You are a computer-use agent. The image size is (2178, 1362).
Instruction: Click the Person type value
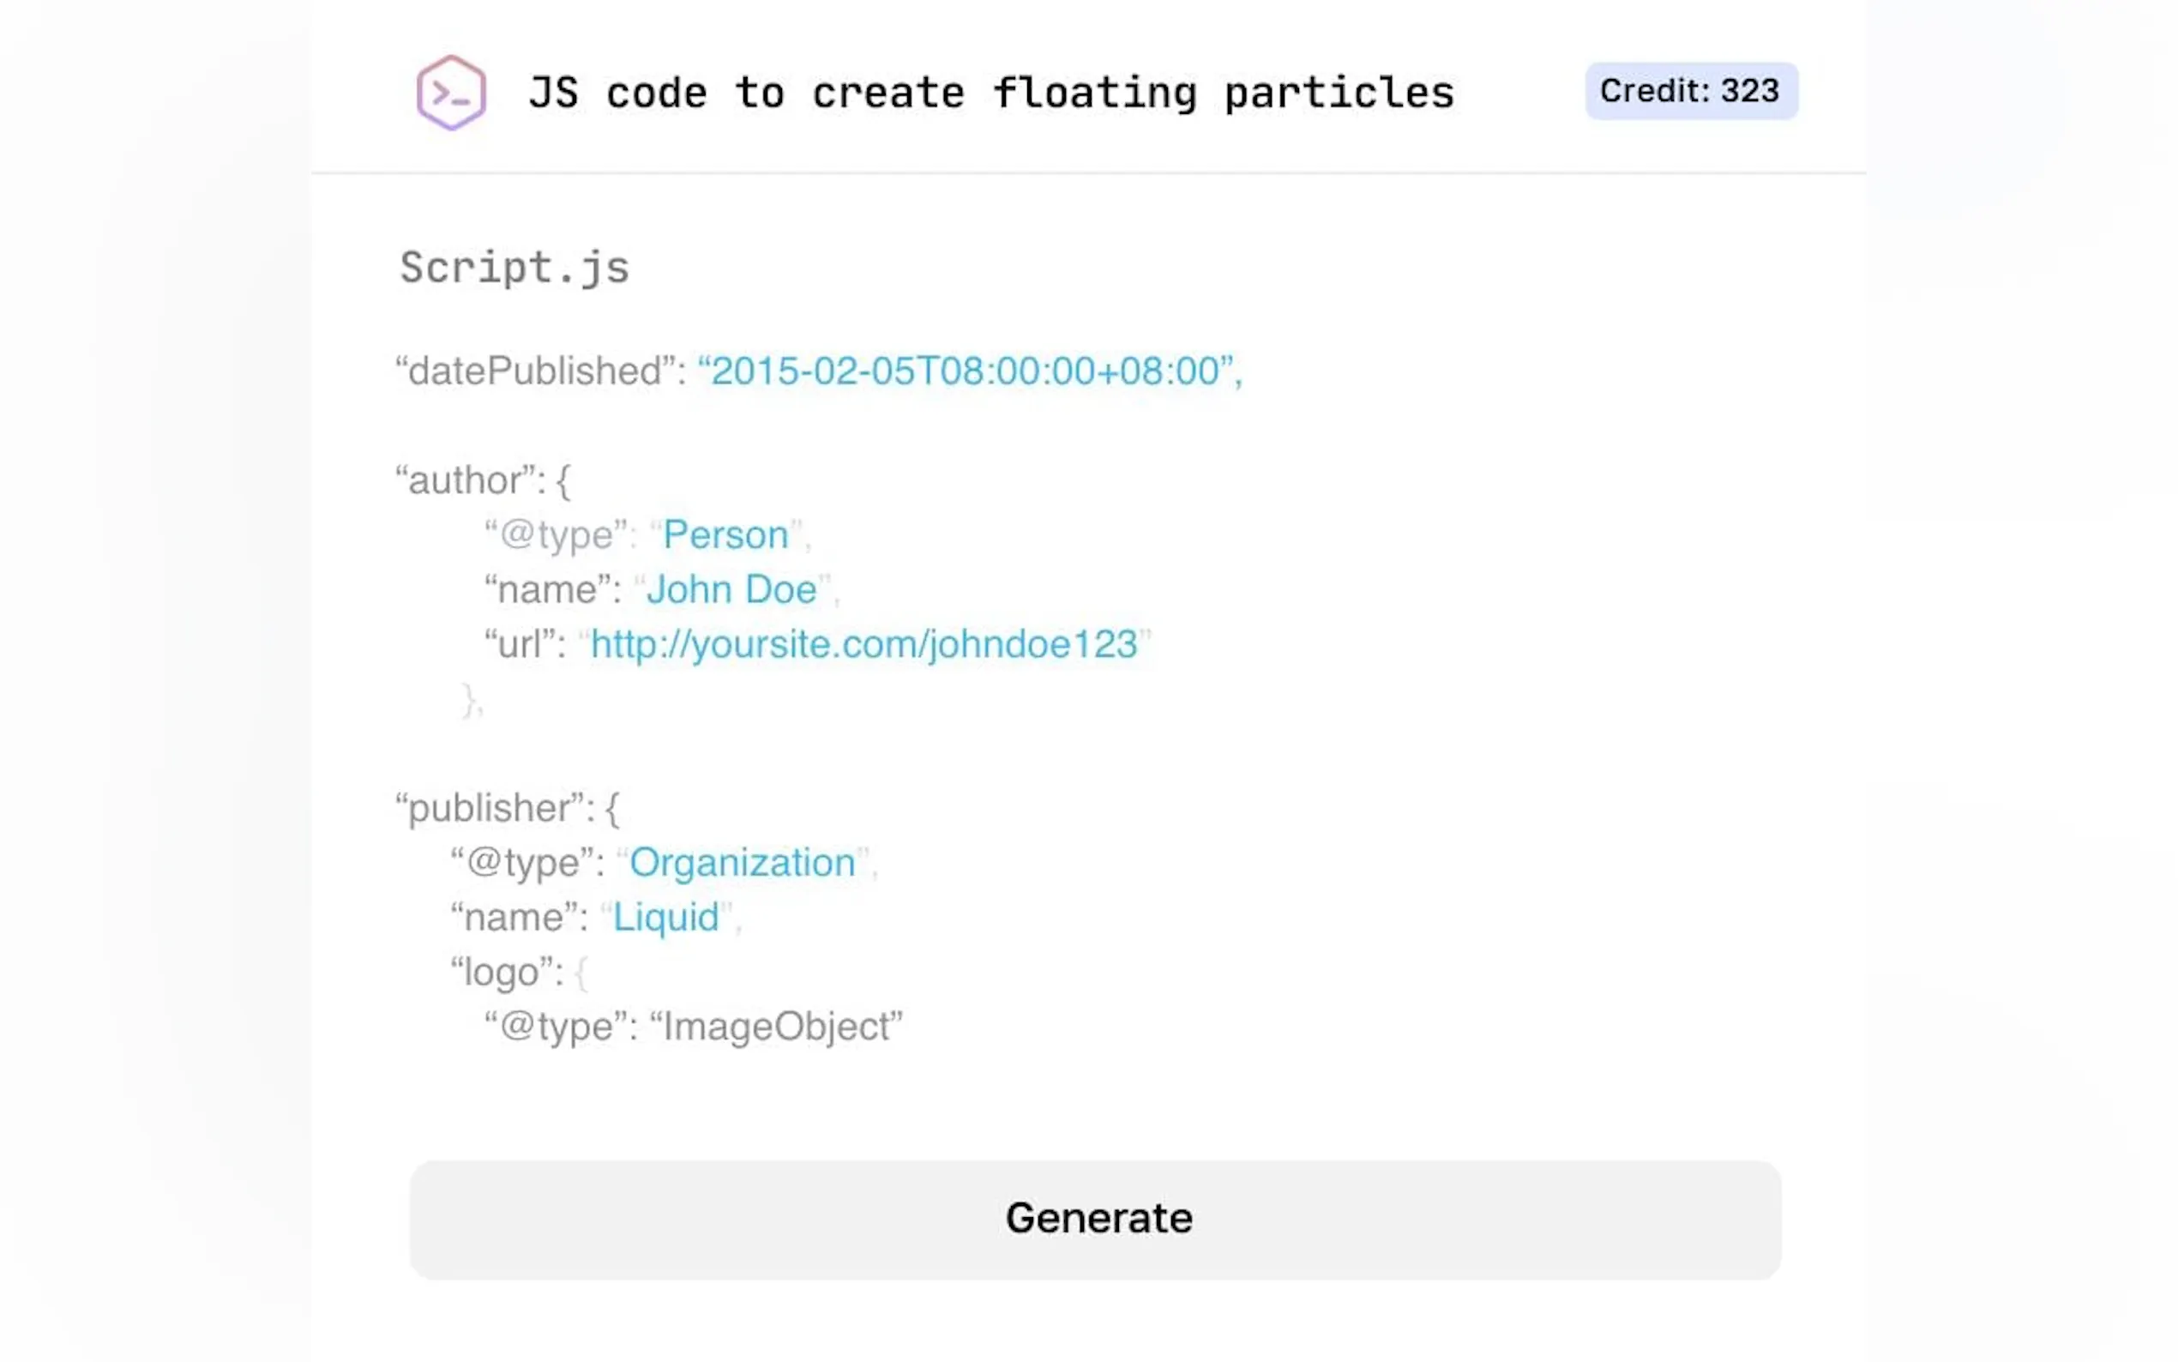click(x=725, y=535)
